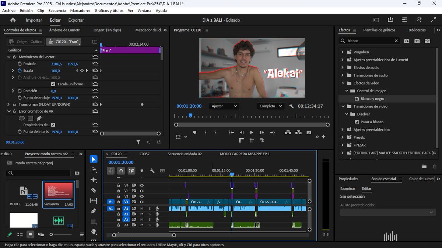Add a marker in the Program monitor
442x248 pixels.
coord(195,132)
